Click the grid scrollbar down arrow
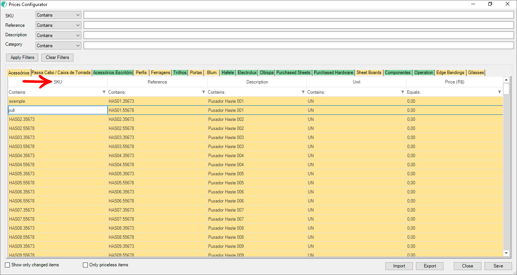 pyautogui.click(x=506, y=253)
